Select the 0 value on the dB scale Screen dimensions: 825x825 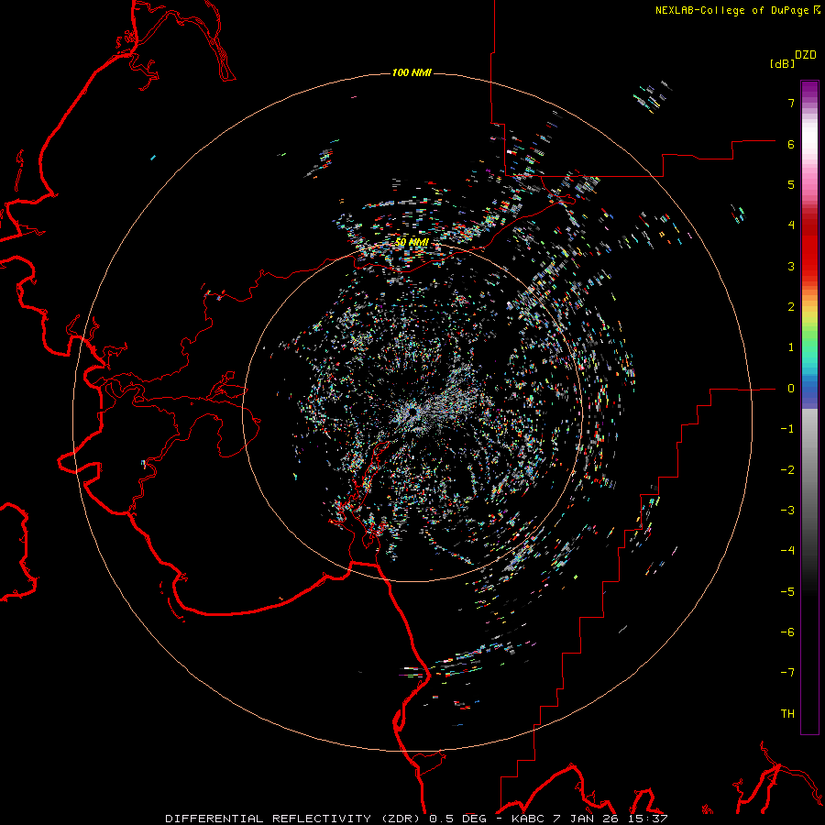[791, 389]
